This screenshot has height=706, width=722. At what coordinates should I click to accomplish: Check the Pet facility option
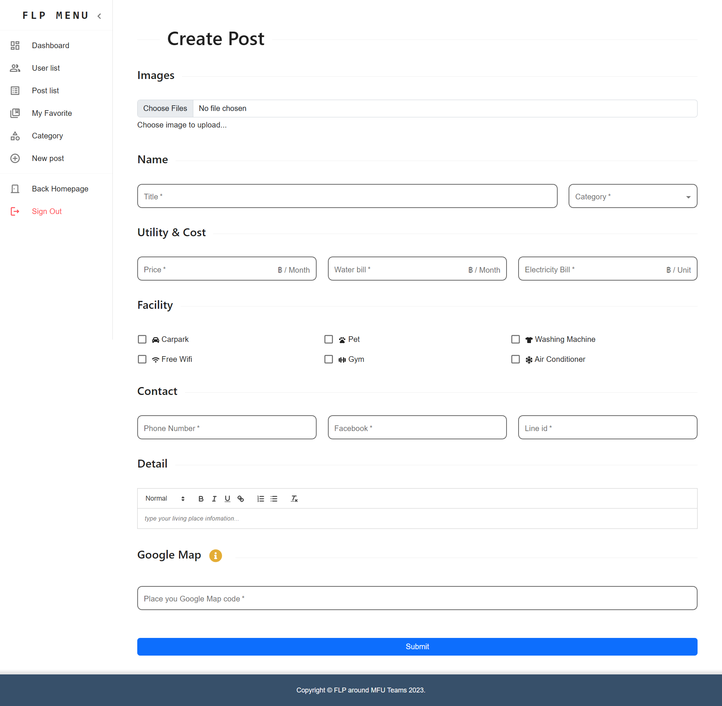click(x=329, y=339)
